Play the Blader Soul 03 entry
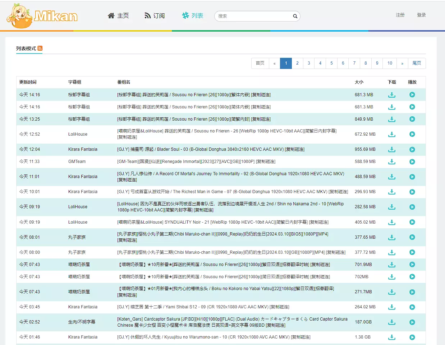The image size is (445, 345). point(412,149)
